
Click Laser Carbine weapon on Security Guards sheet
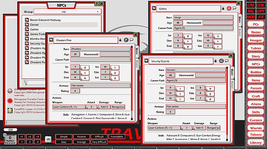[x=164, y=128]
